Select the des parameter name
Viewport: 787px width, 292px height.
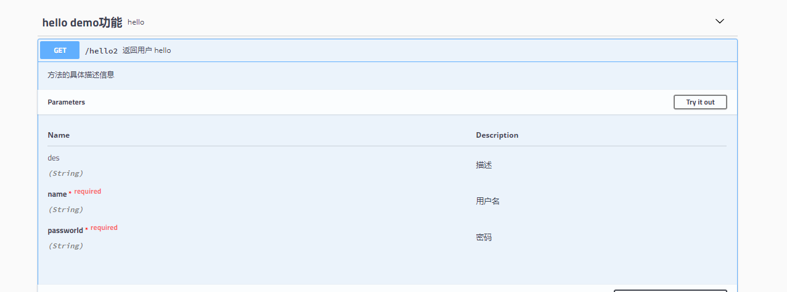click(54, 158)
